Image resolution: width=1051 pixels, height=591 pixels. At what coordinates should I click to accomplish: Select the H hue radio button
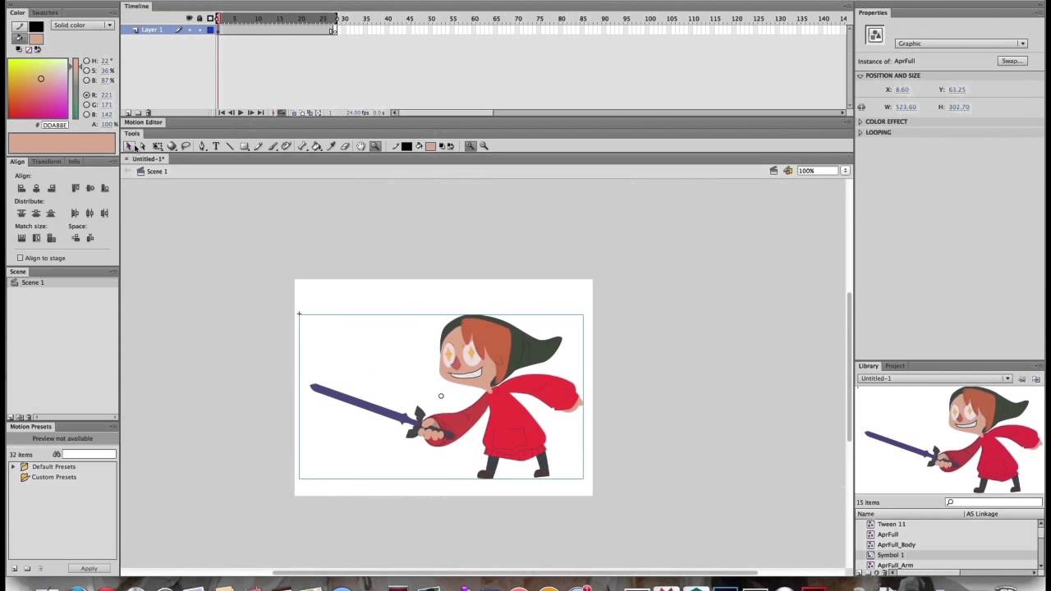(86, 61)
